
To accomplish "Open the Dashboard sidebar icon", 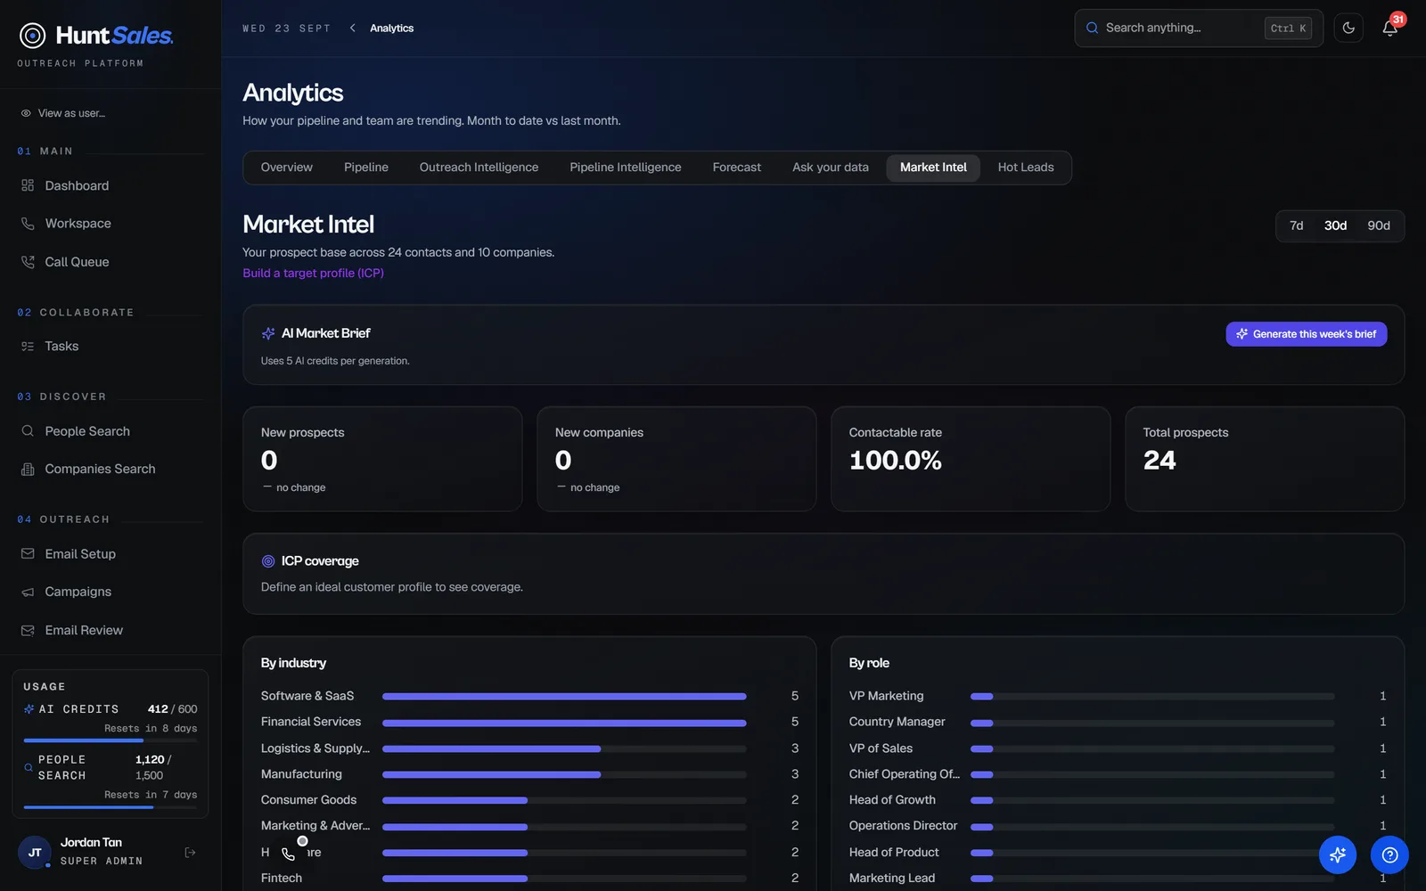I will click(x=28, y=185).
